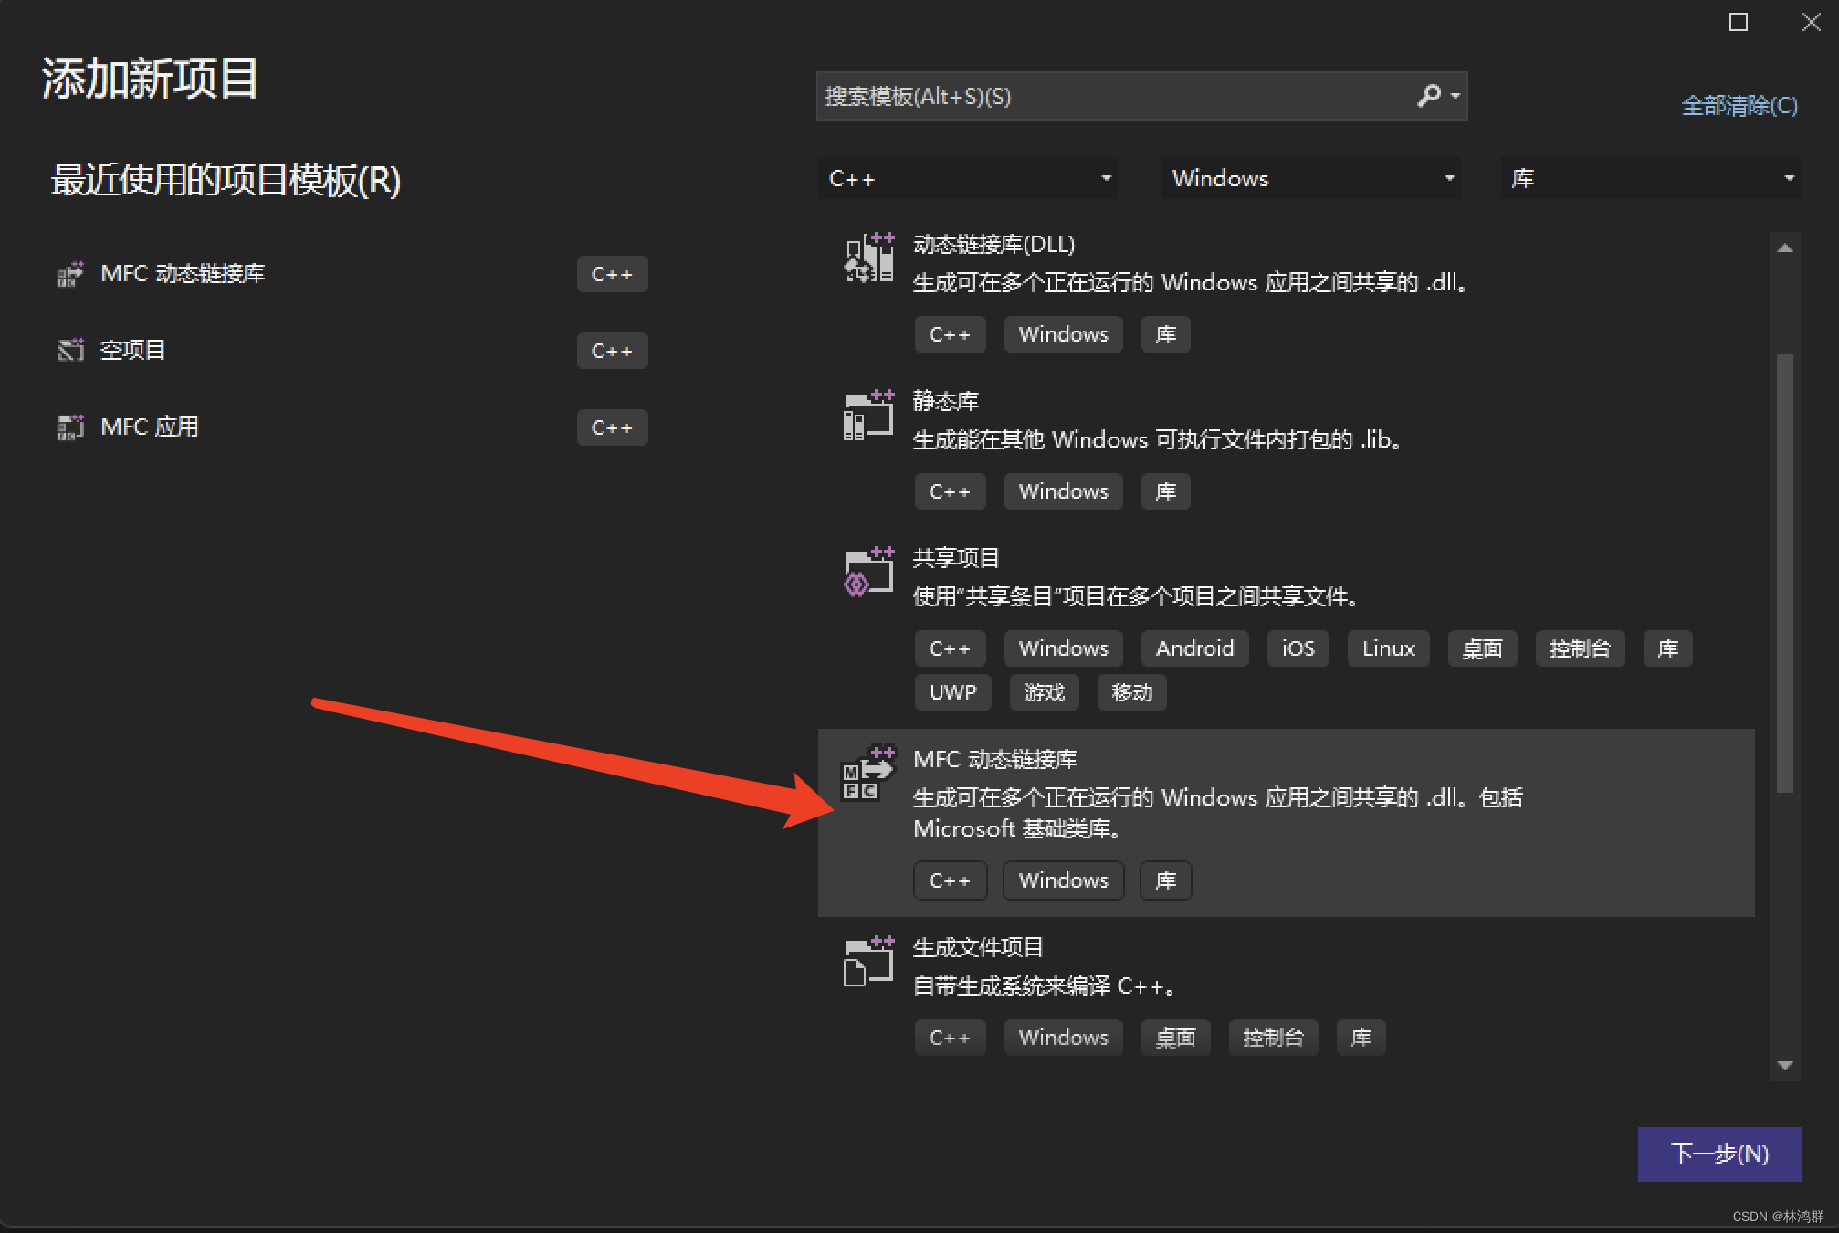Click C++ tag beside recent 空项目
This screenshot has height=1233, width=1839.
(612, 351)
